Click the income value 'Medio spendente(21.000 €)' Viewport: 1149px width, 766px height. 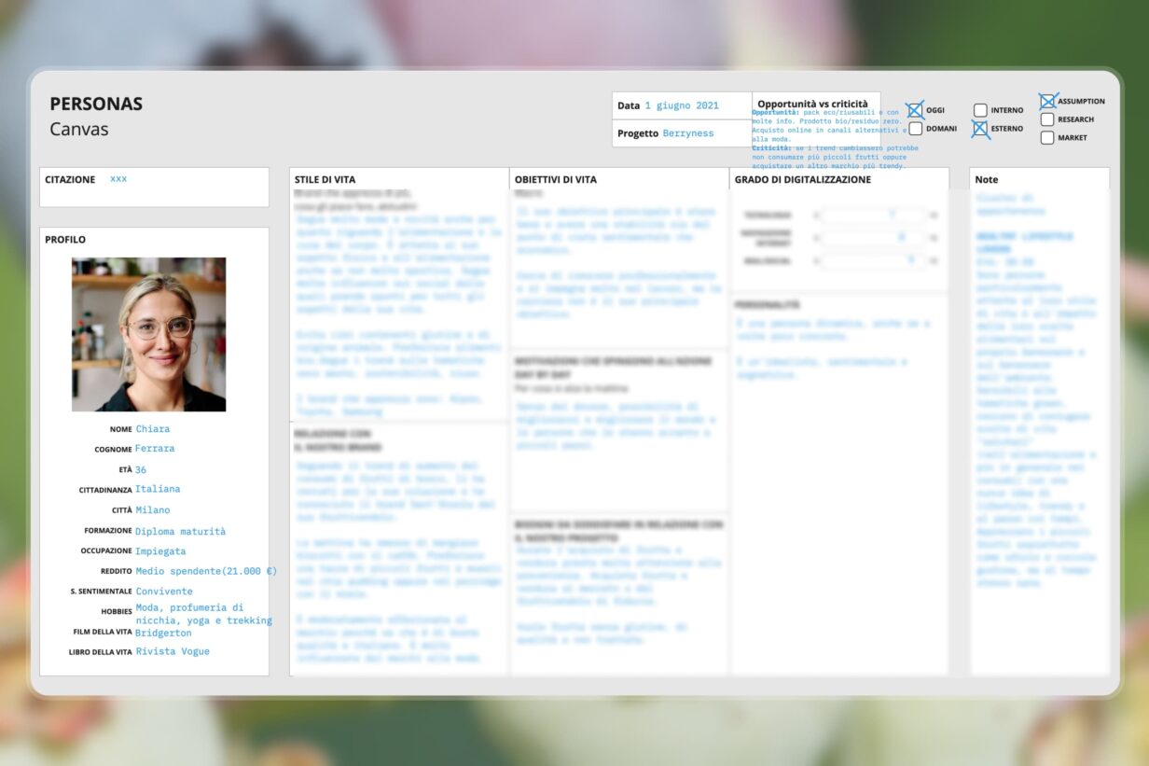tap(206, 571)
